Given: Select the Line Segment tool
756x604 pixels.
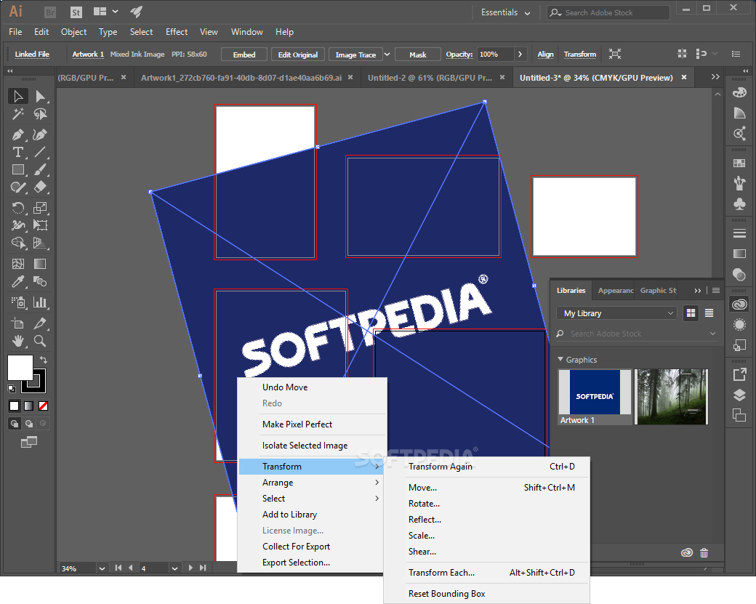Looking at the screenshot, I should tap(40, 153).
